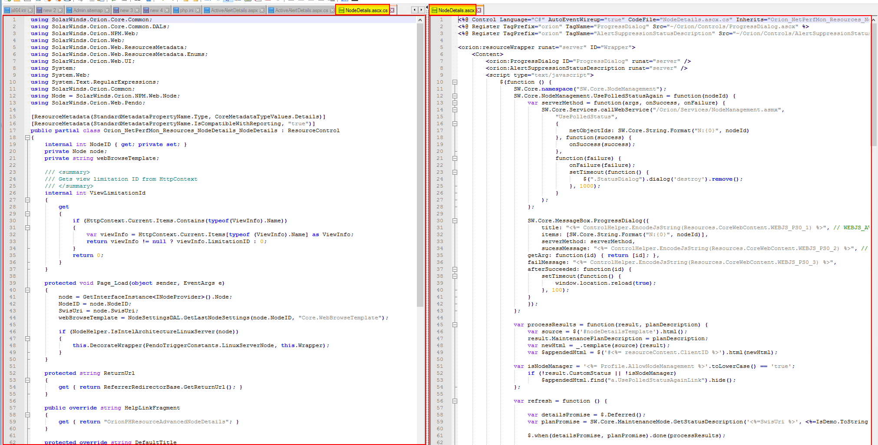Collapse processResults function fold in right pane
The width and height of the screenshot is (878, 445).
coord(455,325)
